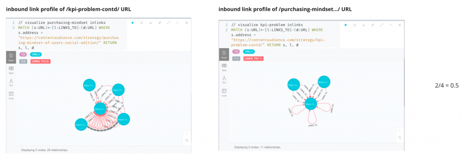This screenshot has height=163, width=463.
Task: Click the *(3) all-nodes label badge
Action: pyautogui.click(x=236, y=51)
